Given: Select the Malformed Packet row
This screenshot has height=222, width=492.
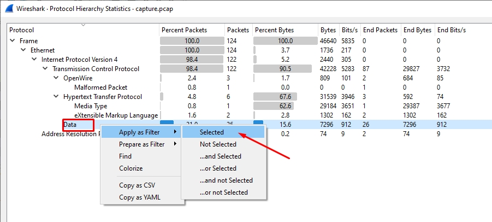Looking at the screenshot, I should click(100, 87).
